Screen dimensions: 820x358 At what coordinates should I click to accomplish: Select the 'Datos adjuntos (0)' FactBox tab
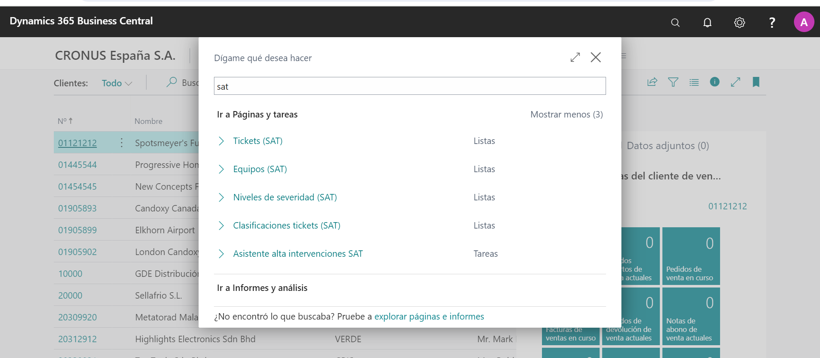668,146
